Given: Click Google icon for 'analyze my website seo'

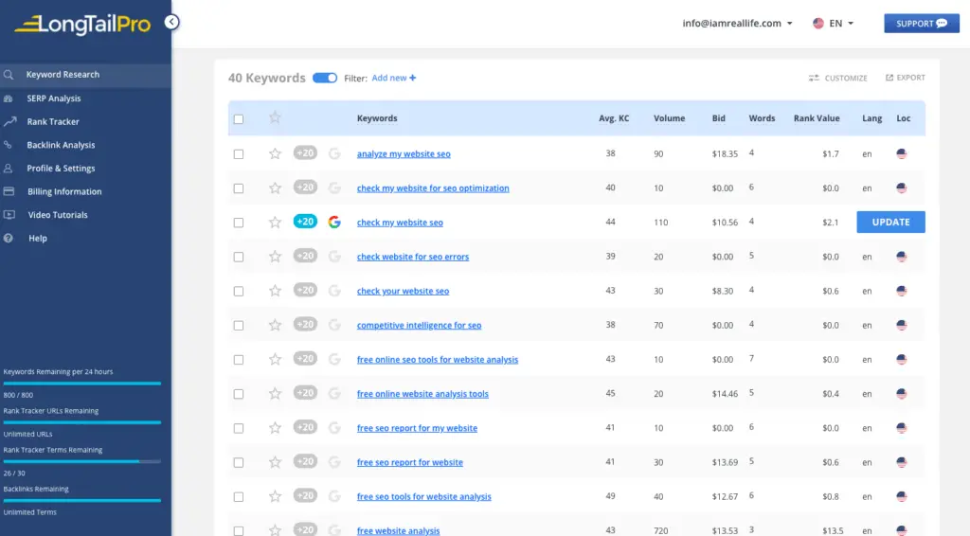Looking at the screenshot, I should pyautogui.click(x=334, y=153).
